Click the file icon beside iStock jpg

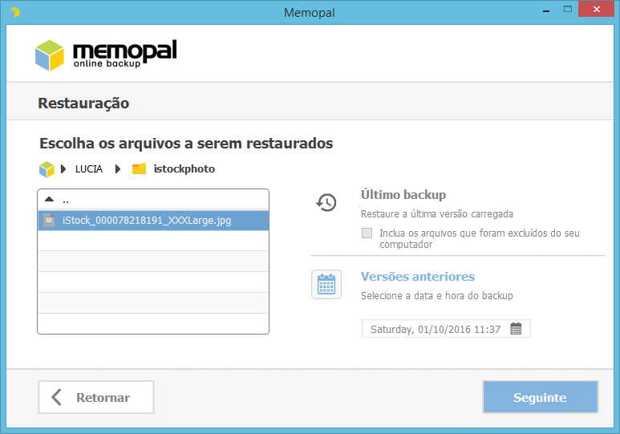point(49,221)
